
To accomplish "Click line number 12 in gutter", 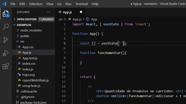I will (x=63, y=77).
